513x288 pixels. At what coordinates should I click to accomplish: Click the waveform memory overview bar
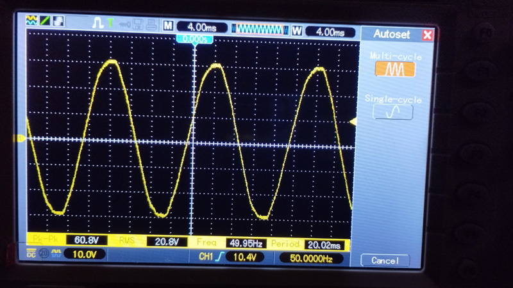point(260,29)
